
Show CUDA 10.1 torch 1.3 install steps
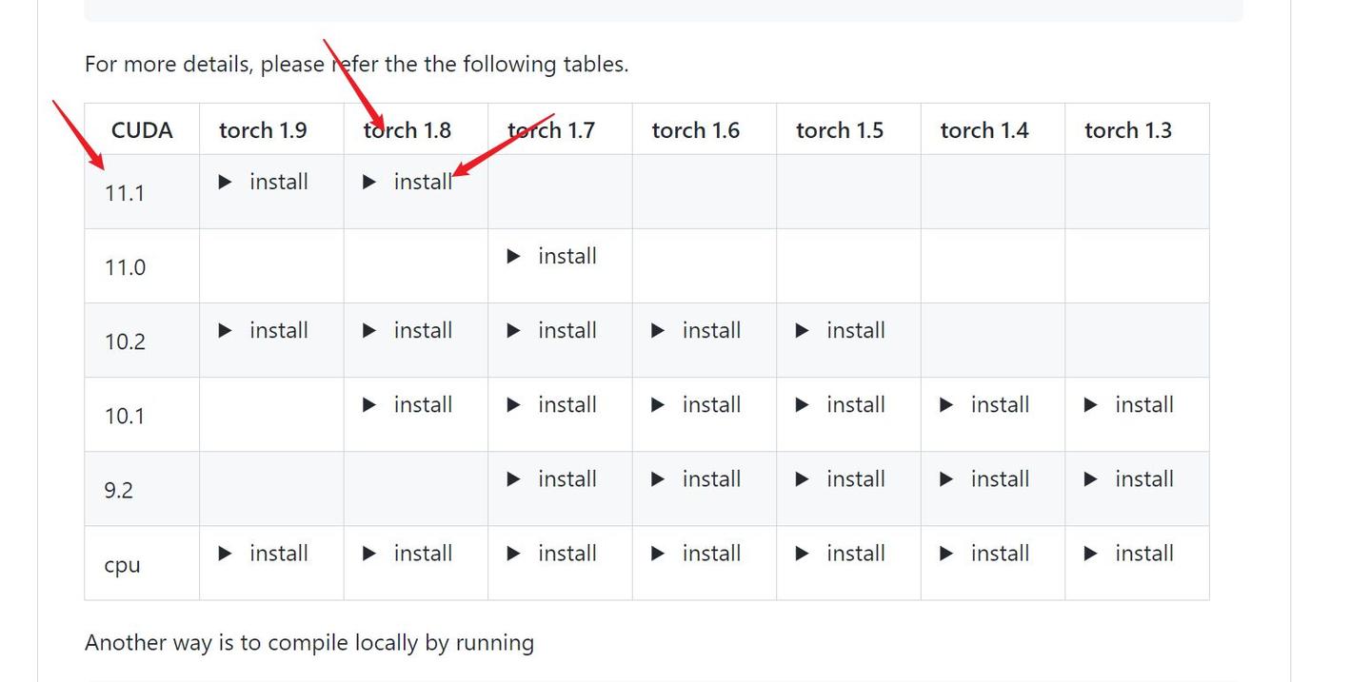1130,404
